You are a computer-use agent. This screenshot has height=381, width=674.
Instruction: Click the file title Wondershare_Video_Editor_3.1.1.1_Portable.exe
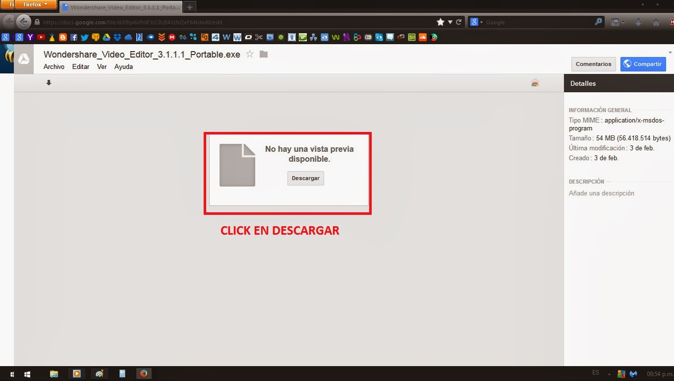coord(142,55)
